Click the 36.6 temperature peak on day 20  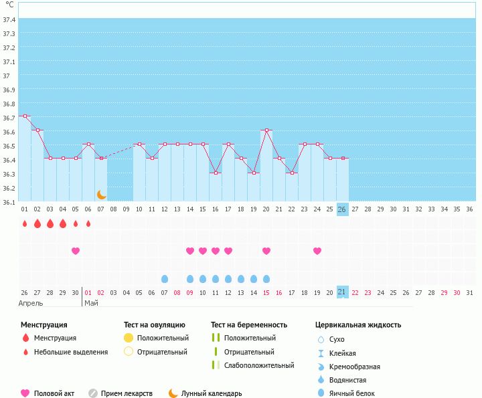pyautogui.click(x=266, y=130)
